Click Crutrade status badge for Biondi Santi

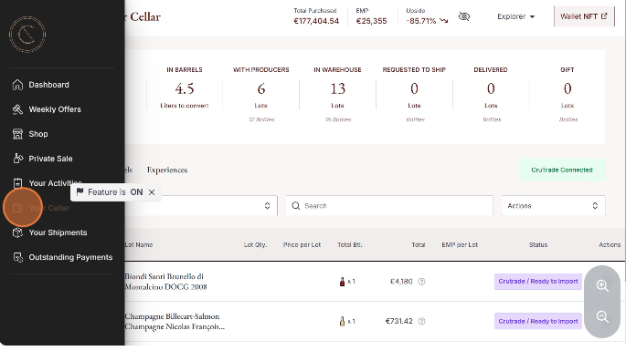537,282
